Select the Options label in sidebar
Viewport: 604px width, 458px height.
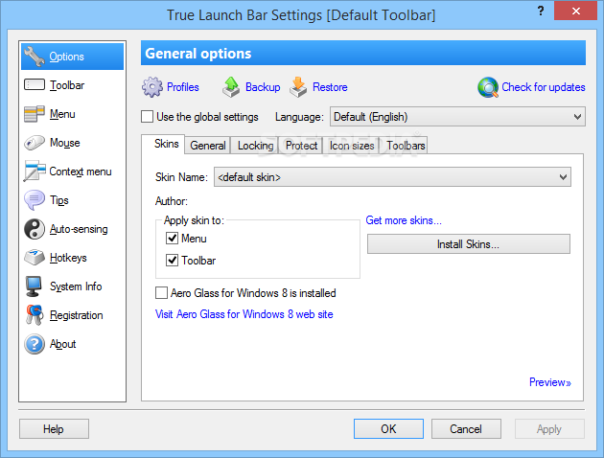coord(67,57)
